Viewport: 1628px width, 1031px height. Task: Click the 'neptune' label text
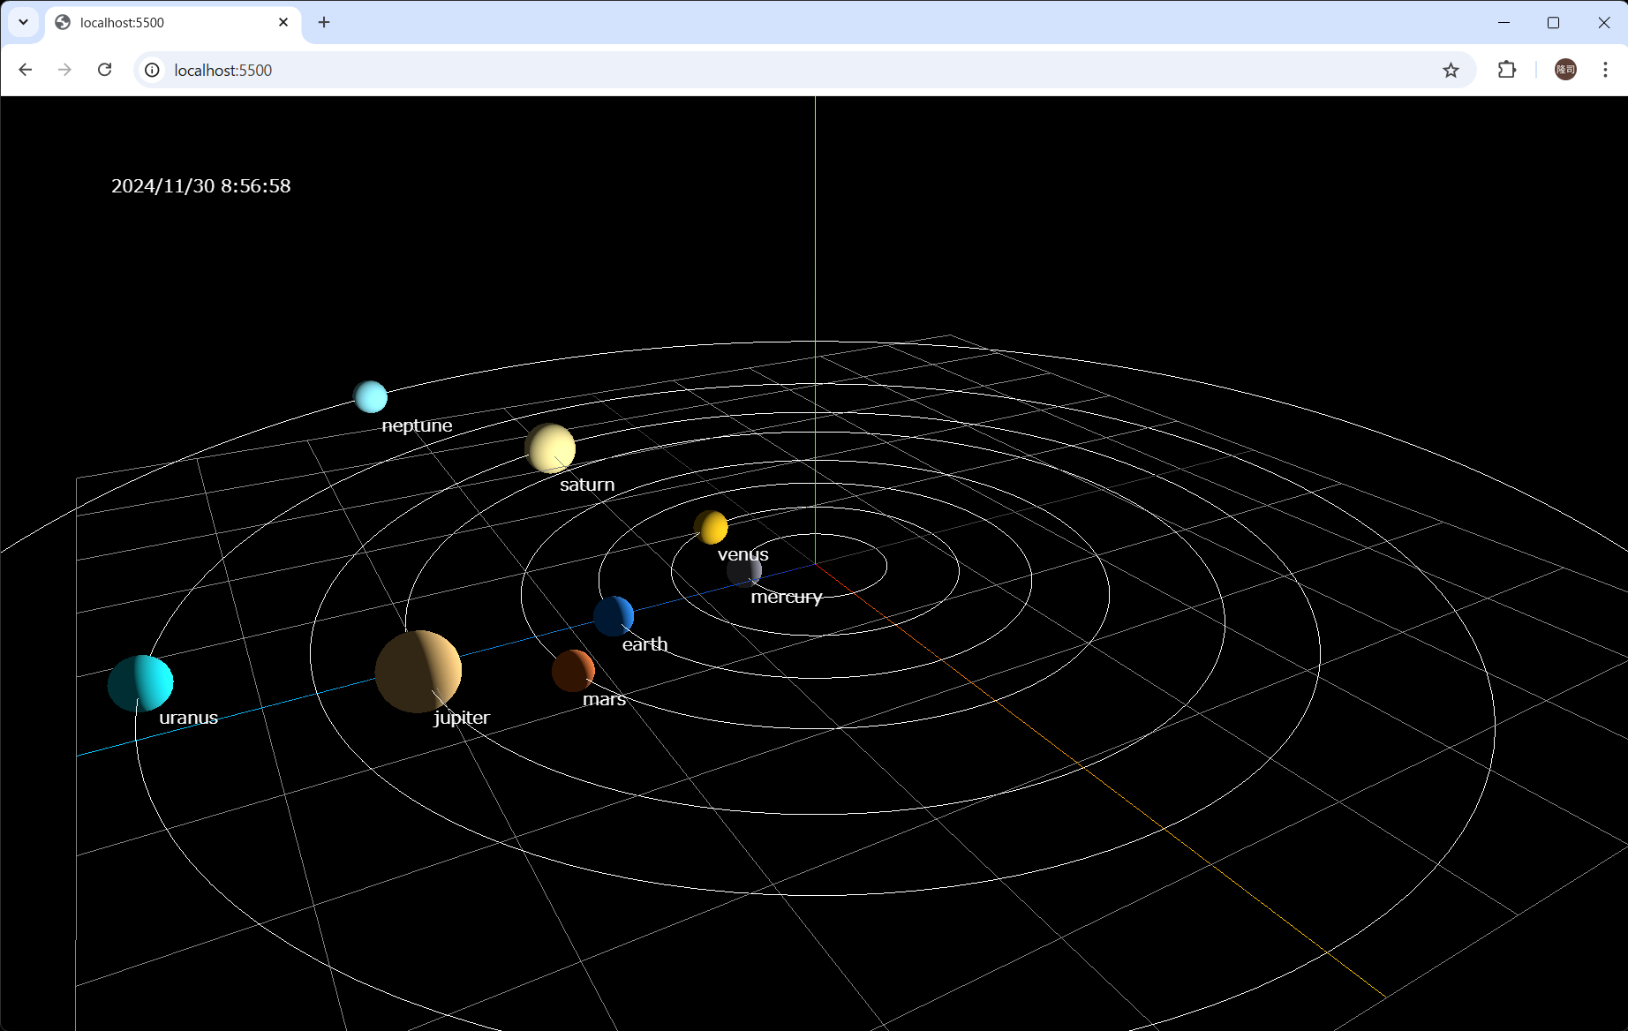click(x=417, y=425)
